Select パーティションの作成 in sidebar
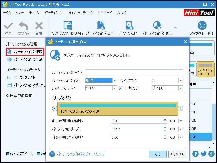This screenshot has width=217, height=163. (x=25, y=52)
